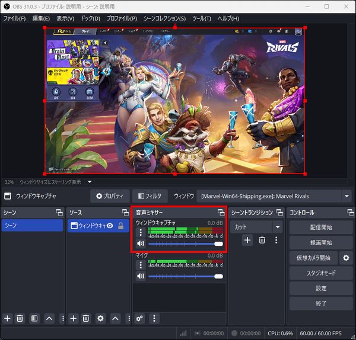Pop out the シーン dock panel
The height and width of the screenshot is (340, 356).
(x=59, y=213)
